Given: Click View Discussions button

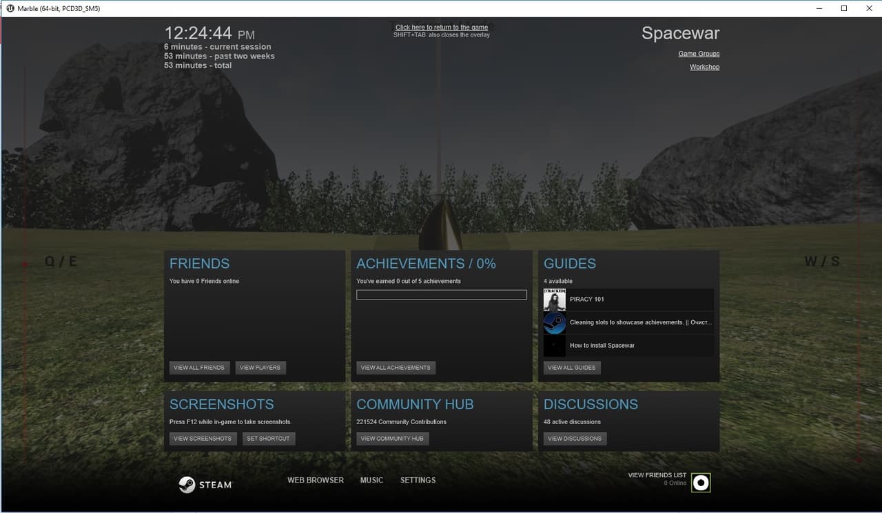Looking at the screenshot, I should click(x=575, y=439).
